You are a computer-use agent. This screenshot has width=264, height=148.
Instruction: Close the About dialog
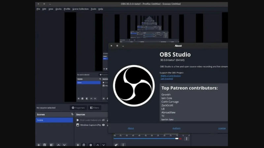[x=111, y=46]
